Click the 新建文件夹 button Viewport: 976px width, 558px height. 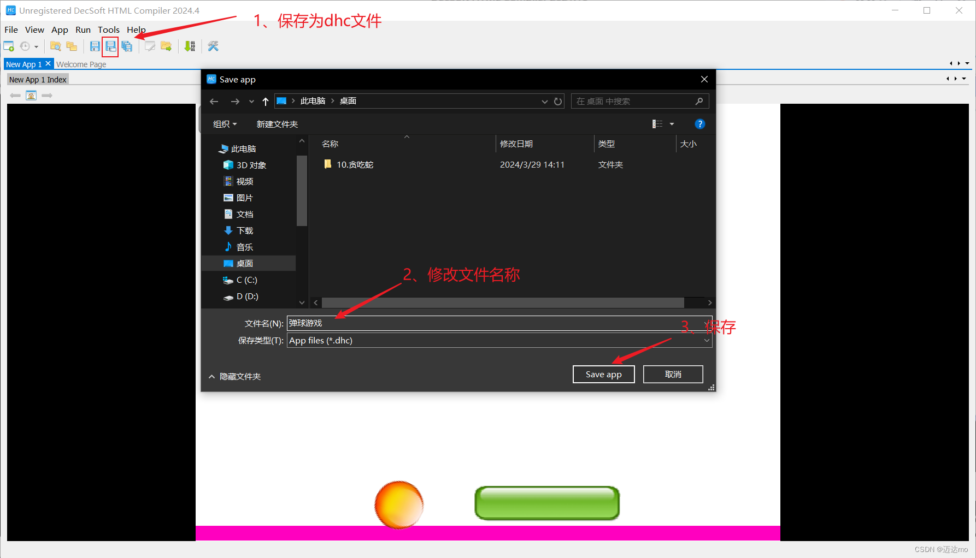(x=277, y=124)
